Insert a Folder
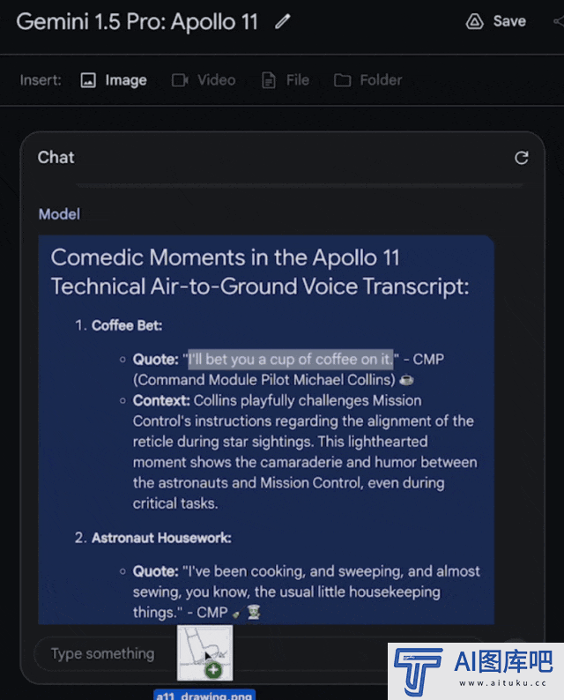 368,80
